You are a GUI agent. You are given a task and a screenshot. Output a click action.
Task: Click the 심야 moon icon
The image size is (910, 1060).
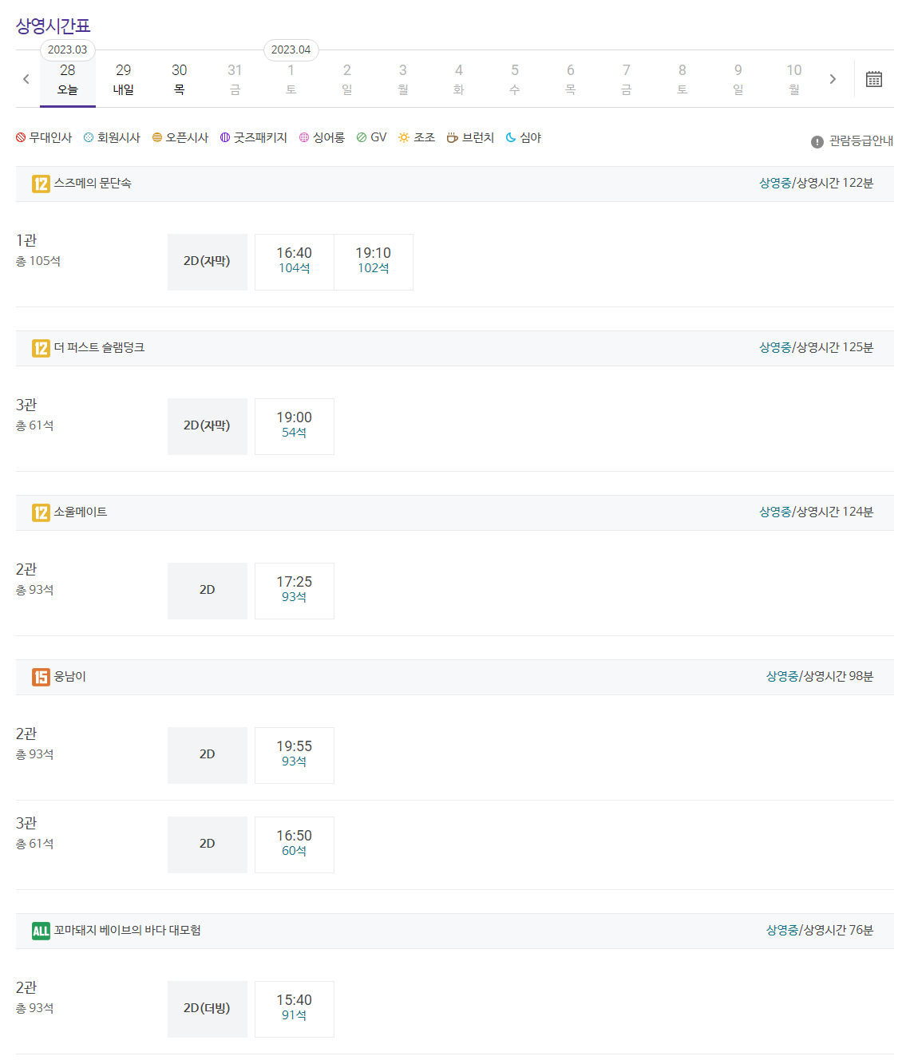511,137
